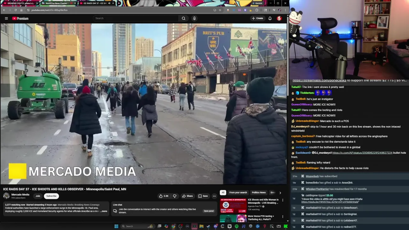This screenshot has width=409, height=230.
Task: Select the All filter chip
Action: (x=223, y=193)
